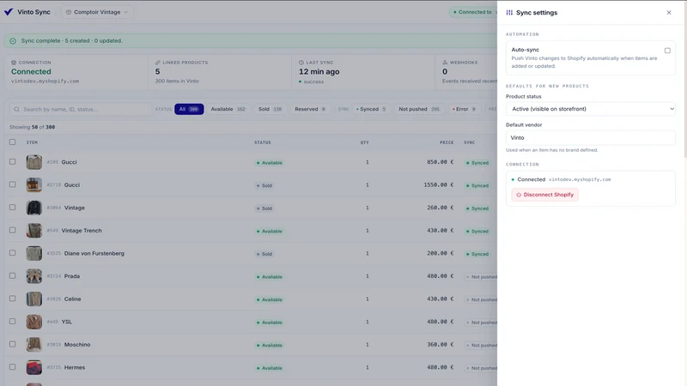Click the Last Sync clock icon
This screenshot has width=687, height=386.
click(301, 63)
